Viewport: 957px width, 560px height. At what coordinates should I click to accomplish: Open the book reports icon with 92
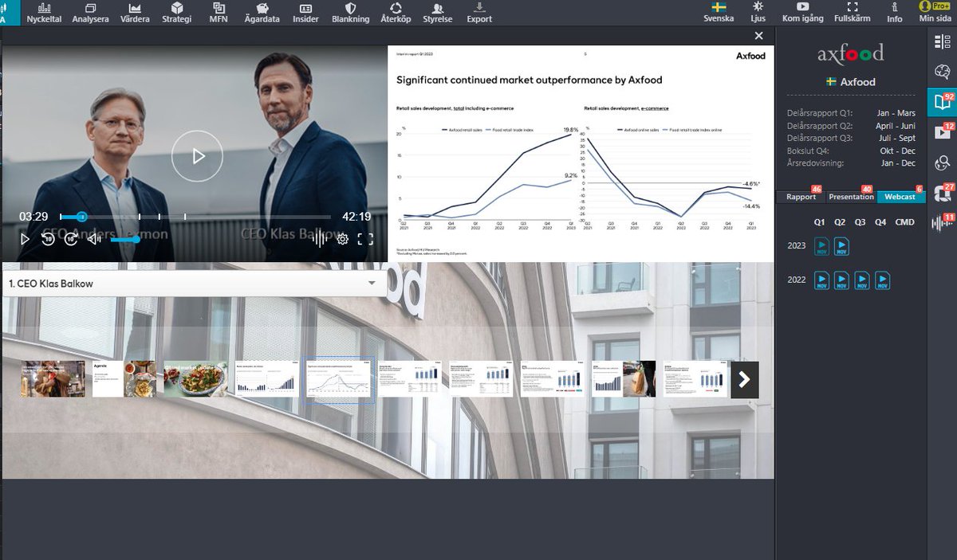[x=942, y=102]
